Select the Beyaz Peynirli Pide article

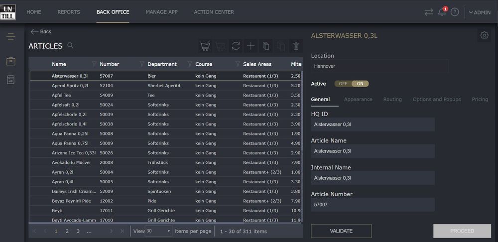click(x=165, y=201)
